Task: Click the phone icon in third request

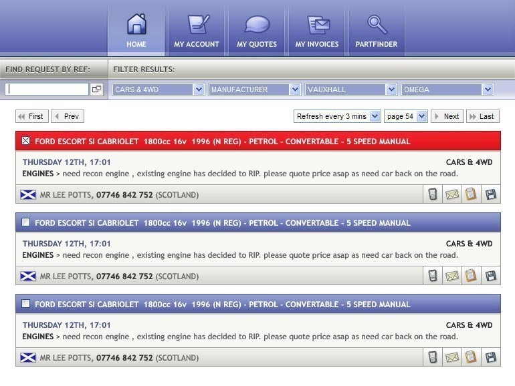Action: pyautogui.click(x=433, y=357)
